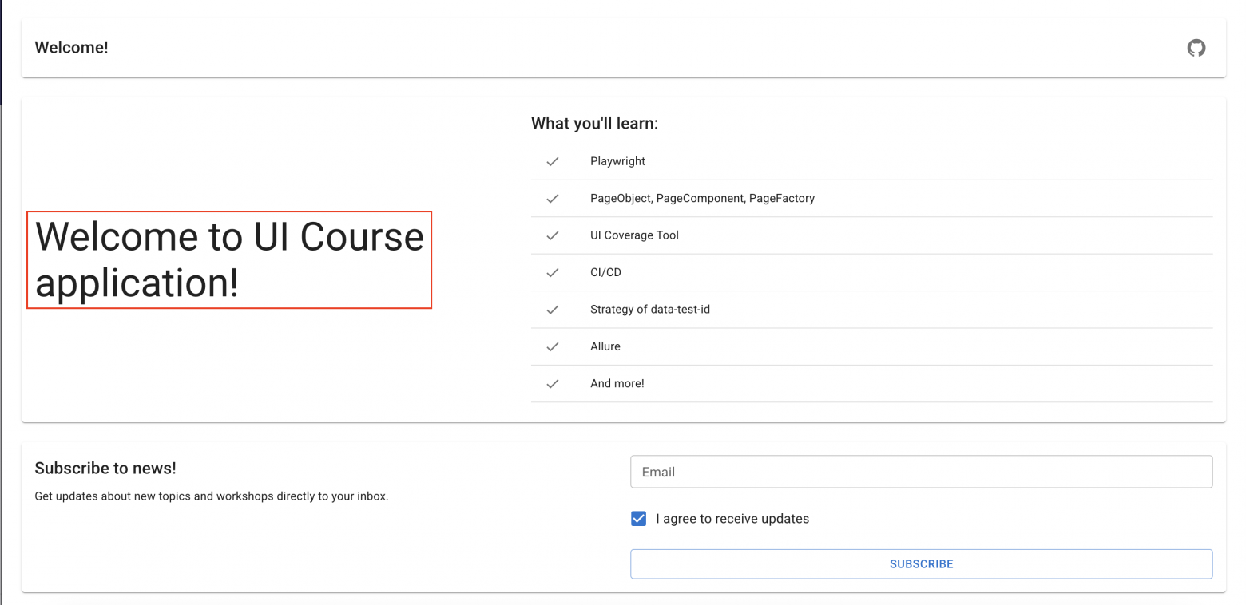Select the Playwright list item text

pos(617,161)
